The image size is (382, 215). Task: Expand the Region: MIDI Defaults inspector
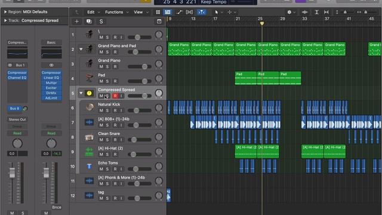coord(5,12)
